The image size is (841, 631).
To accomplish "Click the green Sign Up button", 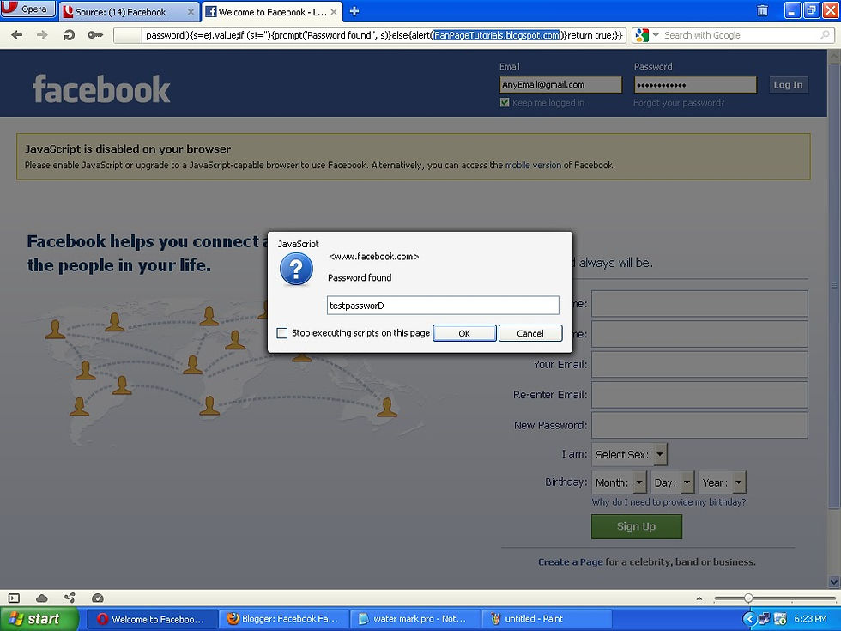I will [x=637, y=526].
